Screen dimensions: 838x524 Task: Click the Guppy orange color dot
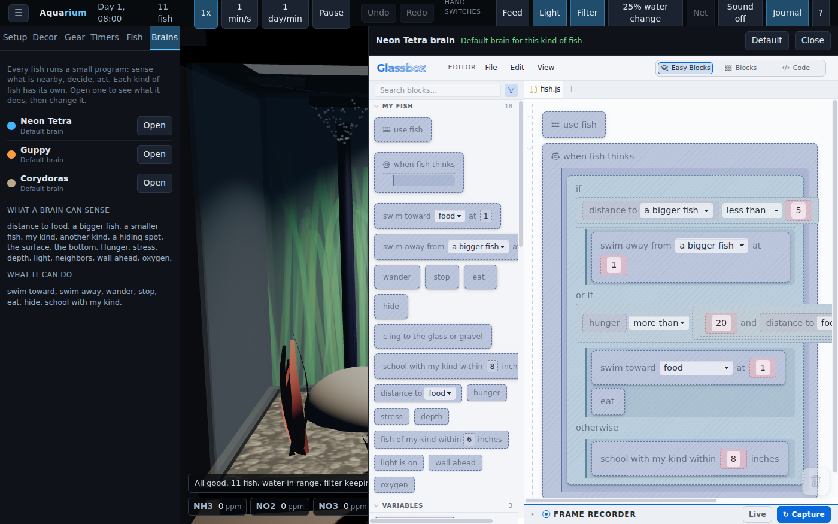click(11, 155)
